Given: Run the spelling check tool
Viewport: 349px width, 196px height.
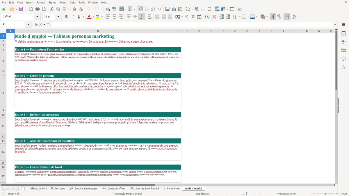Looking at the screenshot, I should 114,9.
